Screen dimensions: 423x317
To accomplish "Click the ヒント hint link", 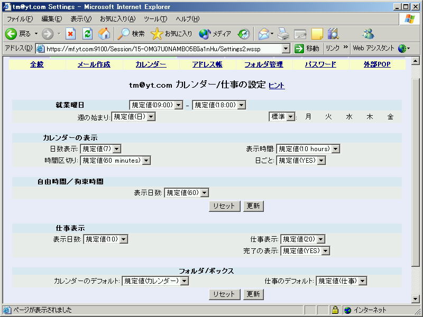I will 277,86.
